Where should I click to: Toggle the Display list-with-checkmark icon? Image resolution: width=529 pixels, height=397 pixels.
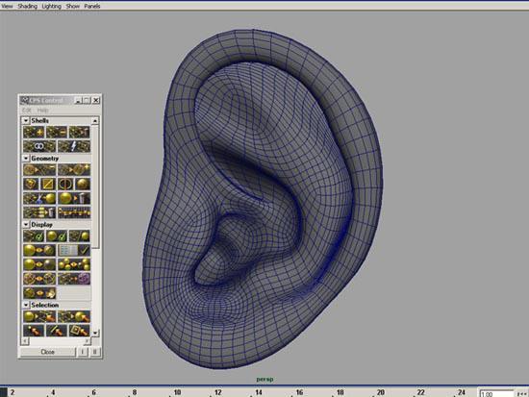point(74,250)
